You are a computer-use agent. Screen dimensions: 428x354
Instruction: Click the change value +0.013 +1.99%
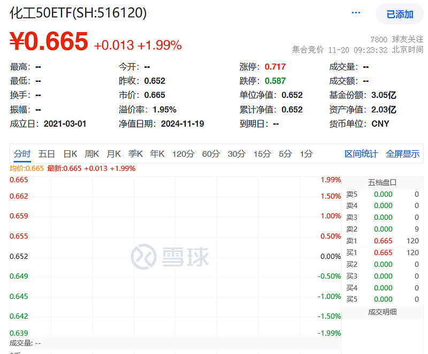(x=137, y=45)
